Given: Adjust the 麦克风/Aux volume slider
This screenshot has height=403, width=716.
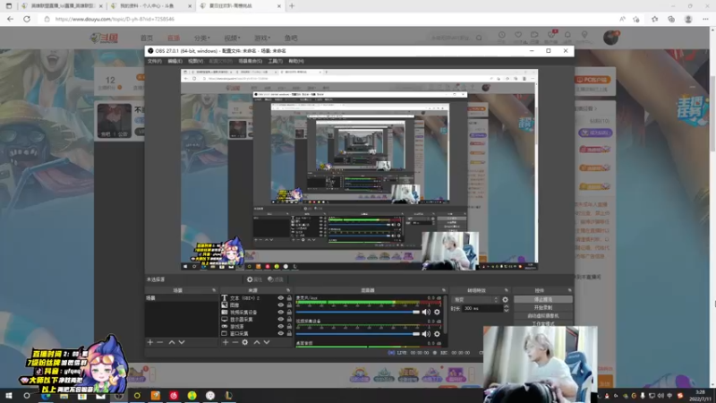Looking at the screenshot, I should [x=357, y=312].
